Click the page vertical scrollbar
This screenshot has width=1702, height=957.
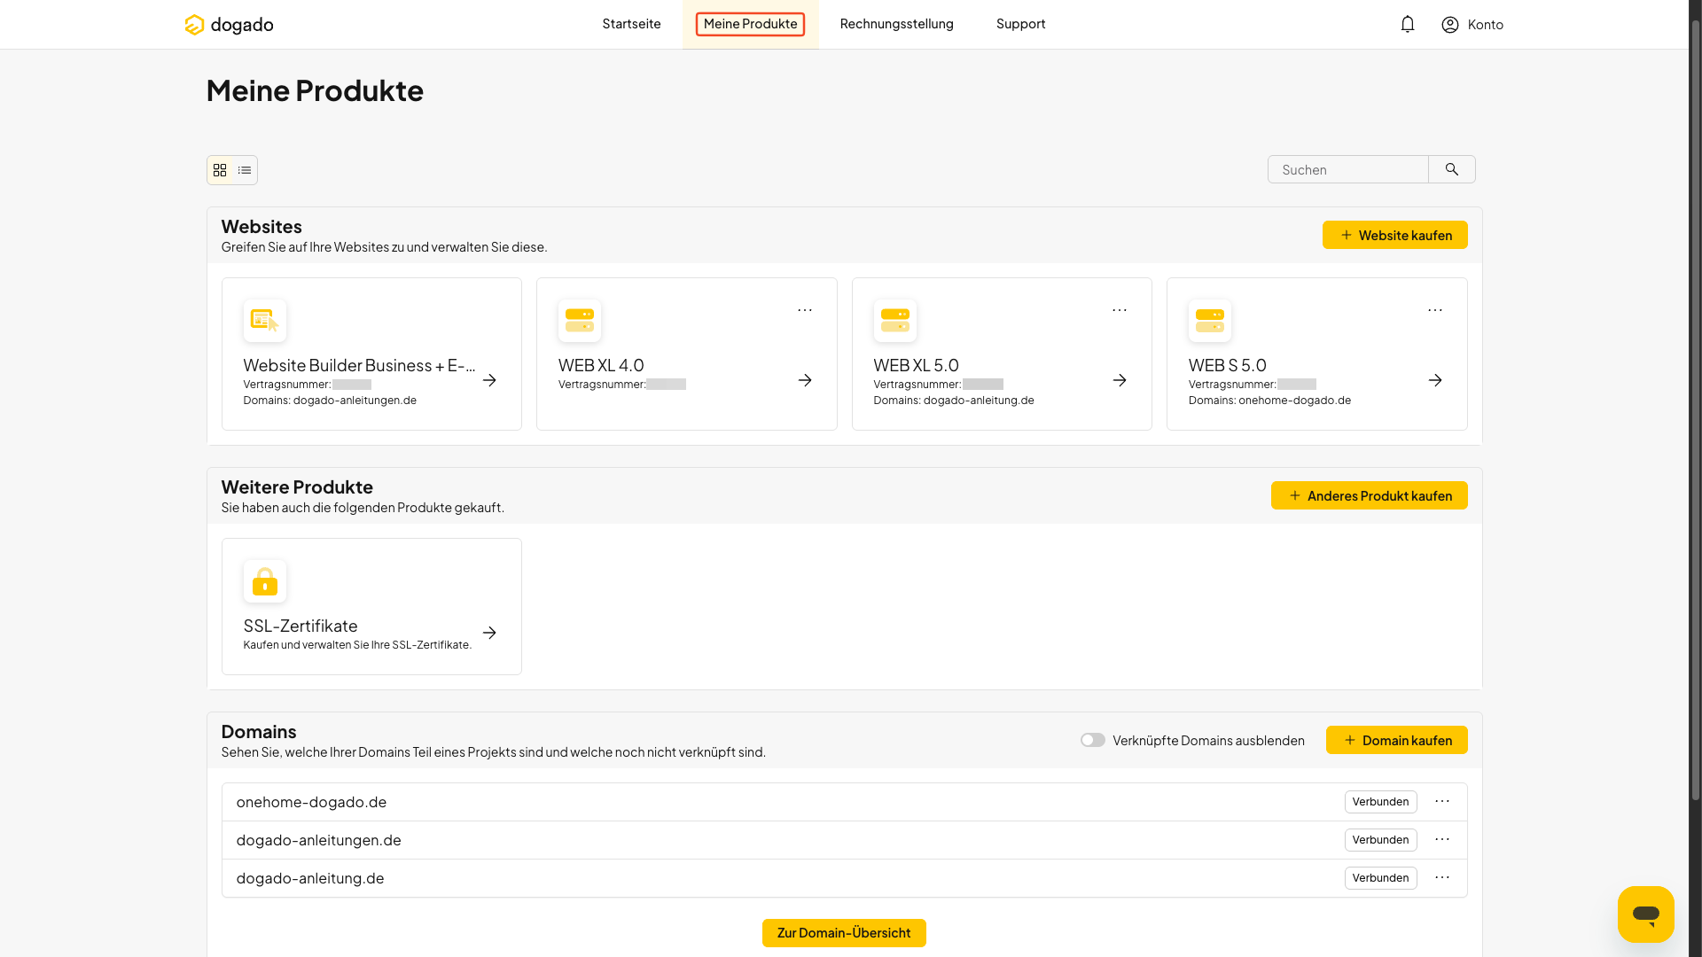[x=1695, y=408]
